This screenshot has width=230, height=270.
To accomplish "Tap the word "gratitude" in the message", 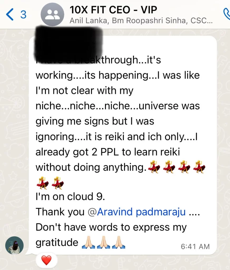I will coord(57,243).
